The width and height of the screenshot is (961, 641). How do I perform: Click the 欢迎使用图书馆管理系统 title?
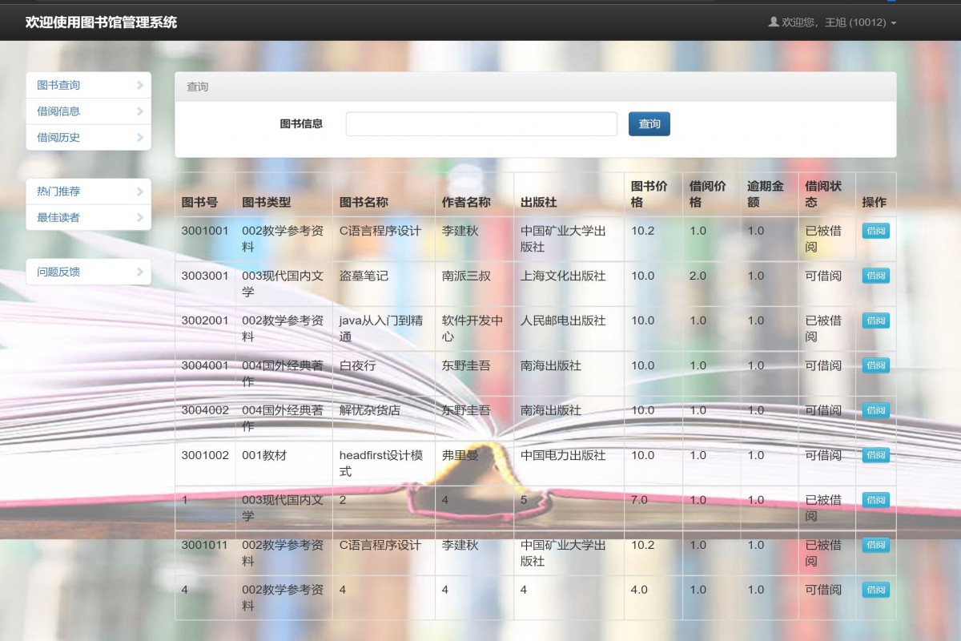tap(100, 23)
